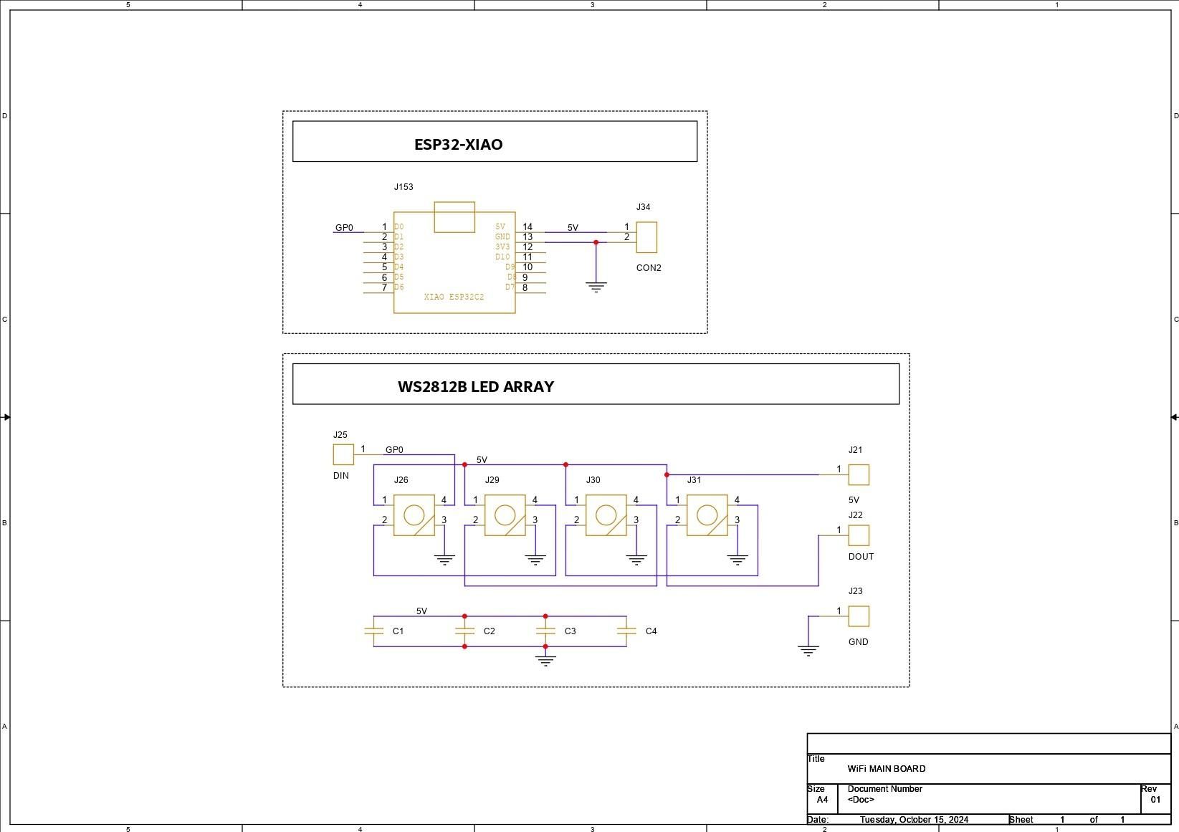Select capacitor C2 symbol
1179x832 pixels.
click(x=464, y=631)
